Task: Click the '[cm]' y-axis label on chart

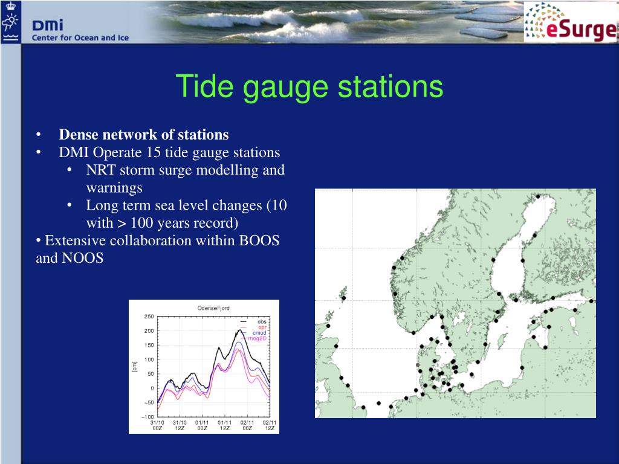Action: (134, 367)
